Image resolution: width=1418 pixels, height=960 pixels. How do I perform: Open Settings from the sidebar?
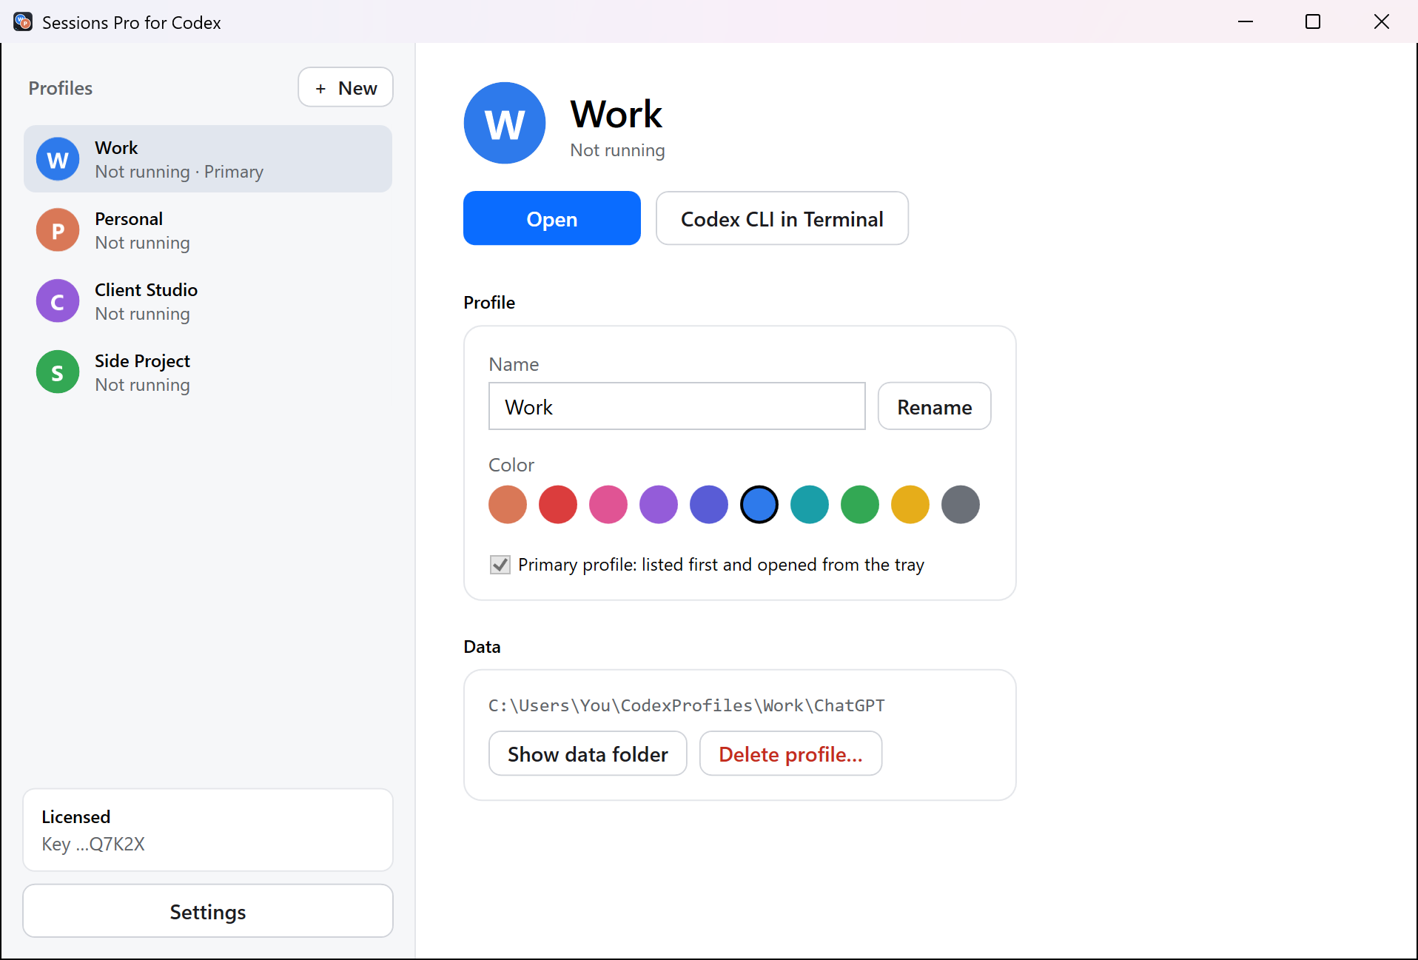click(208, 911)
